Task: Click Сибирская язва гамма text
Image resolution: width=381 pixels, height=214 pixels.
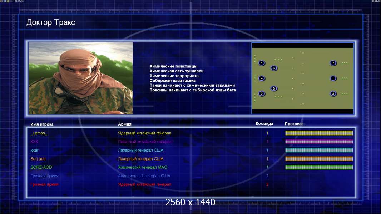Action: 173,81
